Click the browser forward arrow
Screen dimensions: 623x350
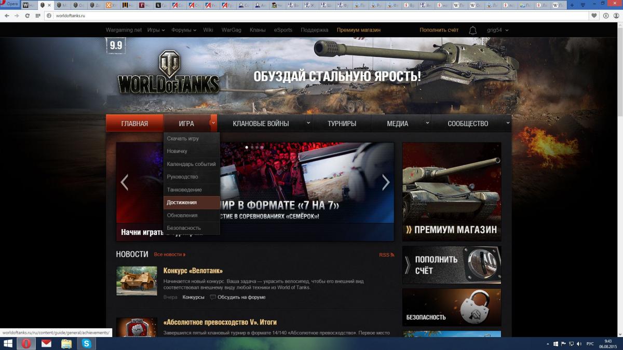coord(17,16)
